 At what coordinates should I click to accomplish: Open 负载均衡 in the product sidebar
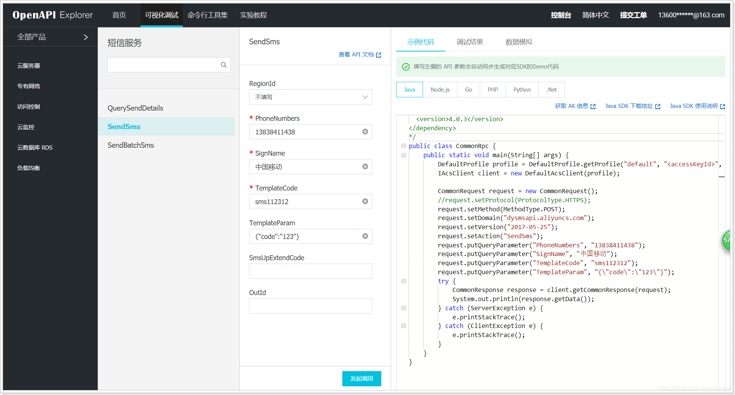coord(28,168)
